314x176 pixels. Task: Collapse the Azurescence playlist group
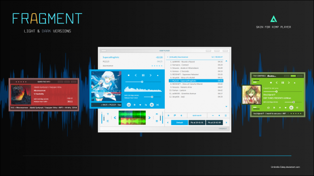point(168,57)
